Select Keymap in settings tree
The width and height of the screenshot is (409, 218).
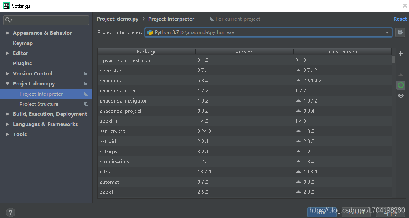(x=23, y=43)
